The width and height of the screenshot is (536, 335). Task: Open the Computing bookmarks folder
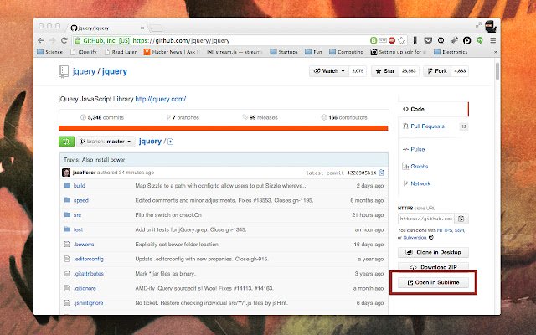point(346,52)
